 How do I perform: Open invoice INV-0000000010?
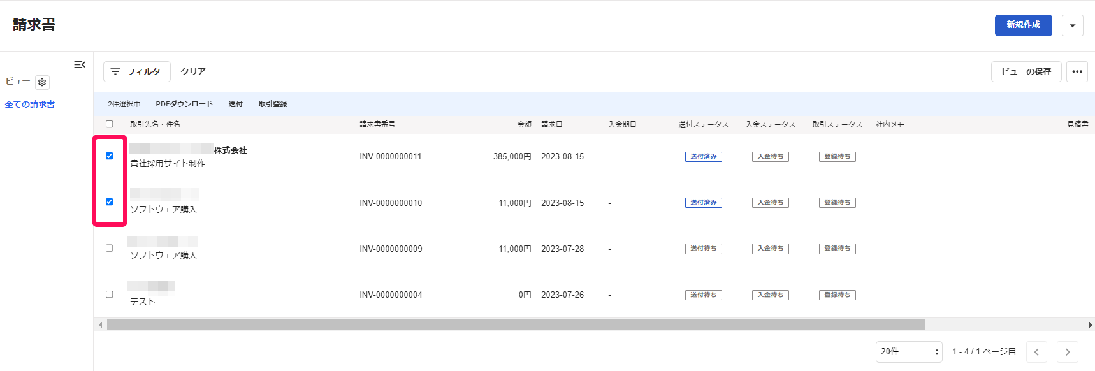coord(391,203)
